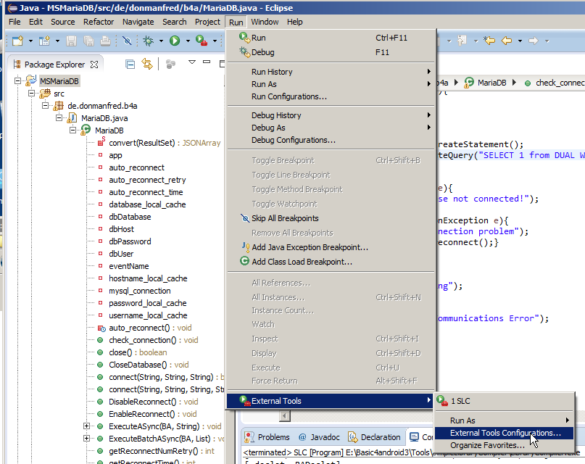Choose Debug Configurations from Run menu
Image resolution: width=585 pixels, height=464 pixels.
(293, 140)
